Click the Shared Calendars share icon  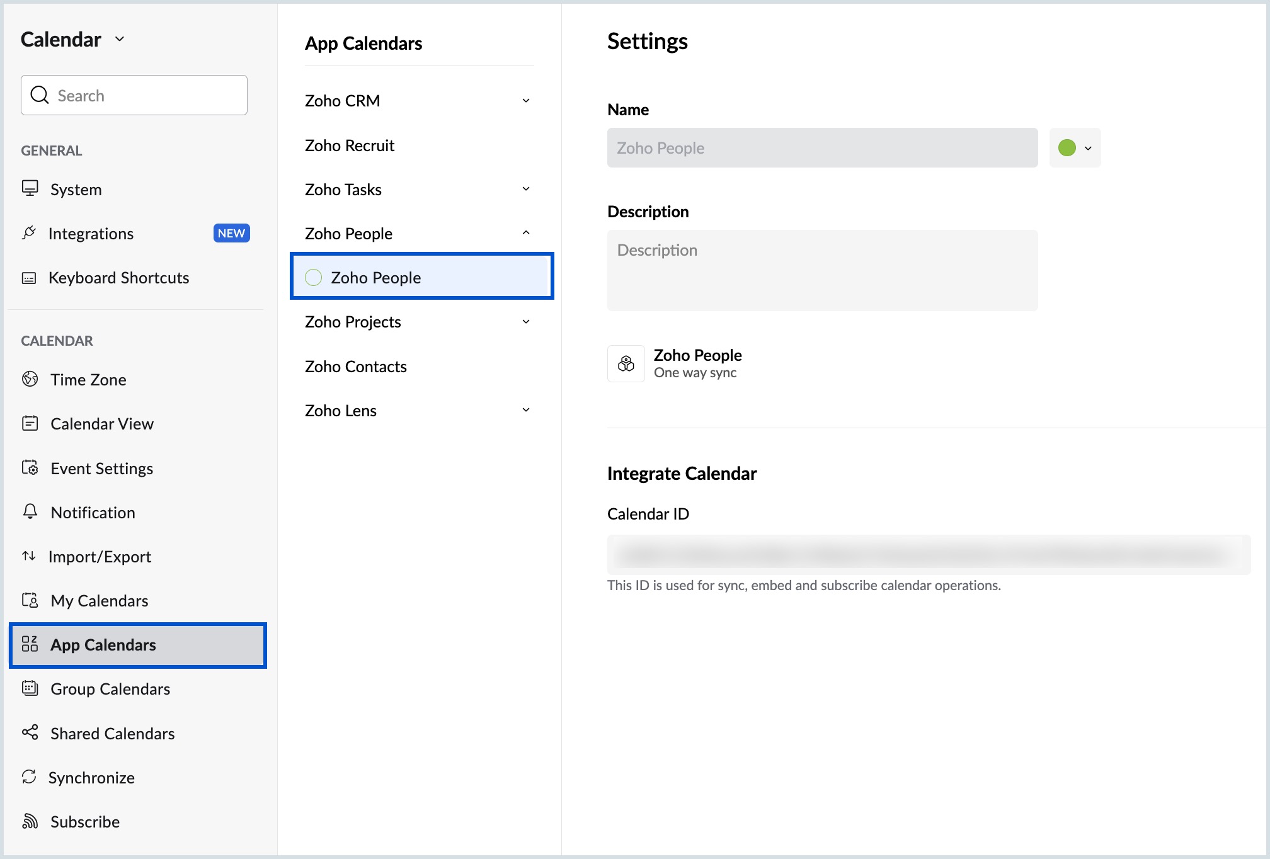tap(30, 732)
